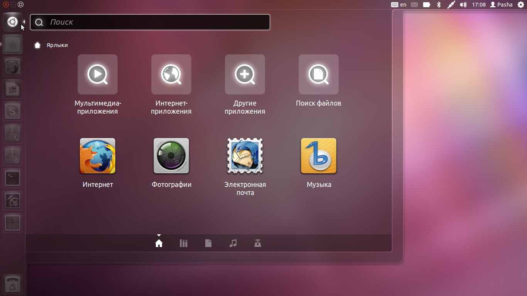The height and width of the screenshot is (296, 527).
Task: Open the sound volume indicator
Action: (463, 5)
